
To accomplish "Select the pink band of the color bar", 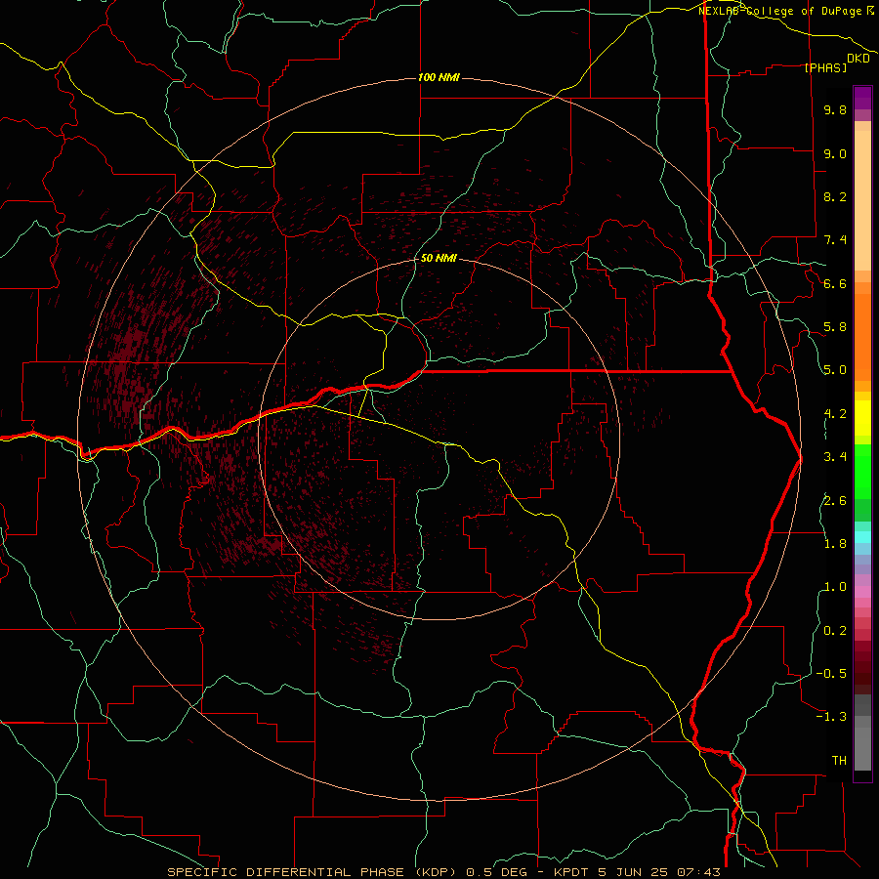I will (862, 592).
